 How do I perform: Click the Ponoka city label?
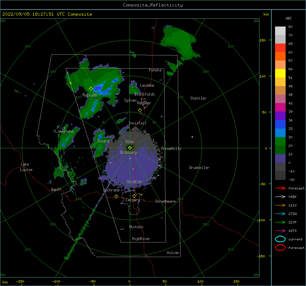155,70
